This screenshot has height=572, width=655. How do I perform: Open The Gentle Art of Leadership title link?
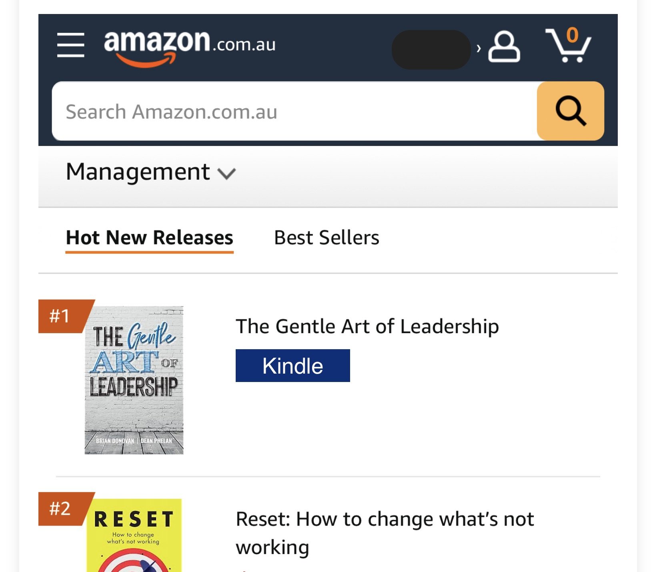click(x=367, y=326)
